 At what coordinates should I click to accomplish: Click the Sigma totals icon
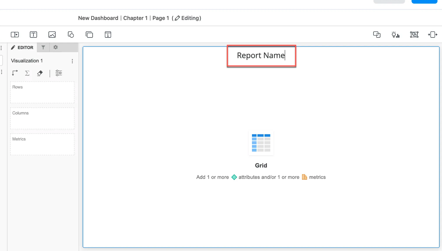27,73
